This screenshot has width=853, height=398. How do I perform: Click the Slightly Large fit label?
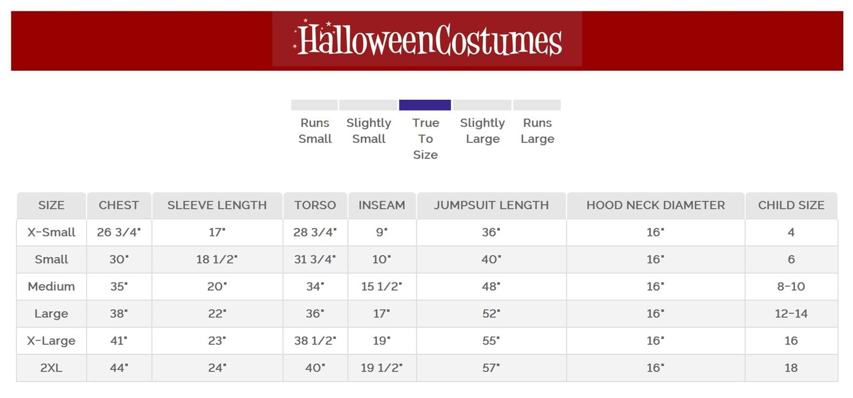tap(482, 131)
